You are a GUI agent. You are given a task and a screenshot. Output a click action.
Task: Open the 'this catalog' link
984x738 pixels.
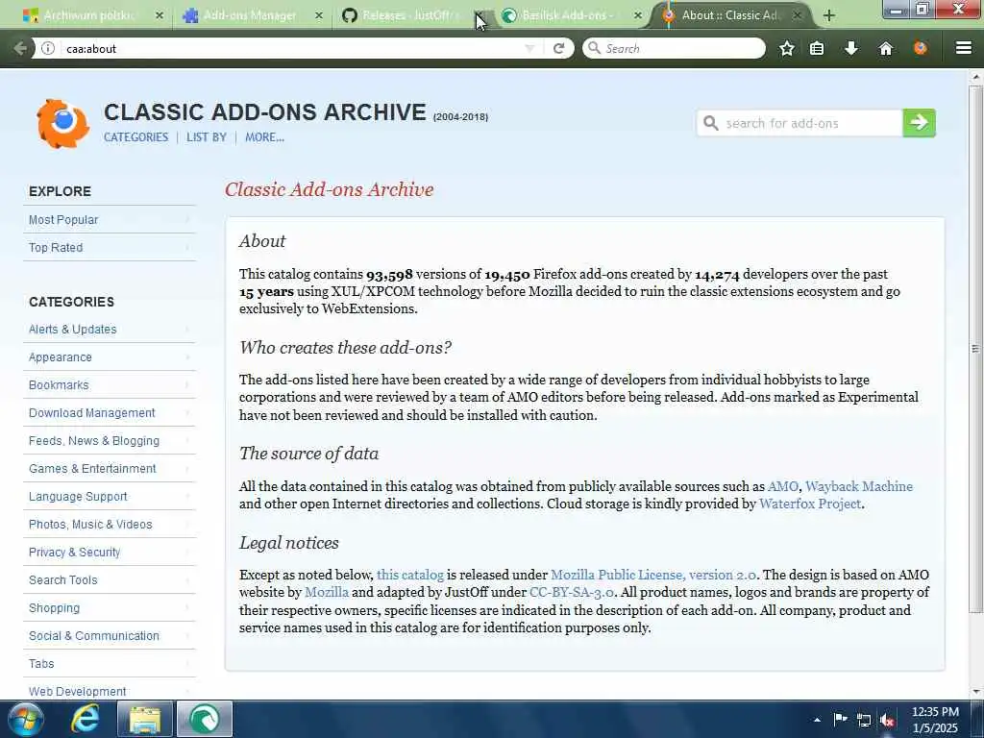tap(409, 575)
